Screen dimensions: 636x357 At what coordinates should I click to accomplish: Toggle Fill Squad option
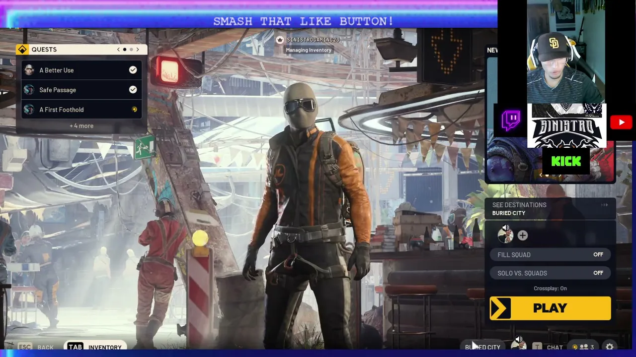point(550,255)
